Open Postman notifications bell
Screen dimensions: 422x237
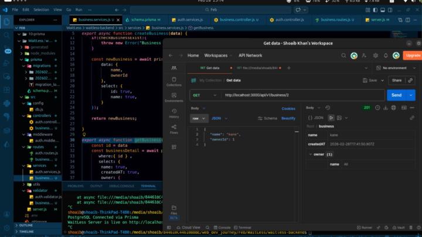pos(386,56)
